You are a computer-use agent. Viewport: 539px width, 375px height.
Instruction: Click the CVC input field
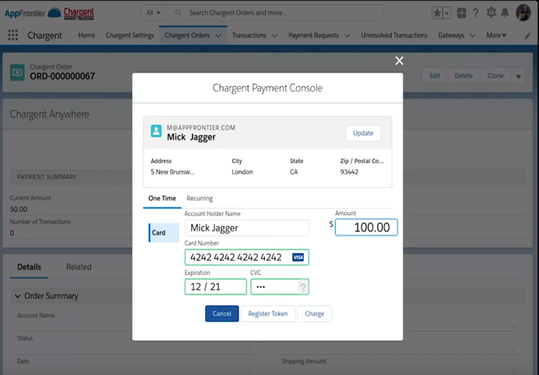280,287
